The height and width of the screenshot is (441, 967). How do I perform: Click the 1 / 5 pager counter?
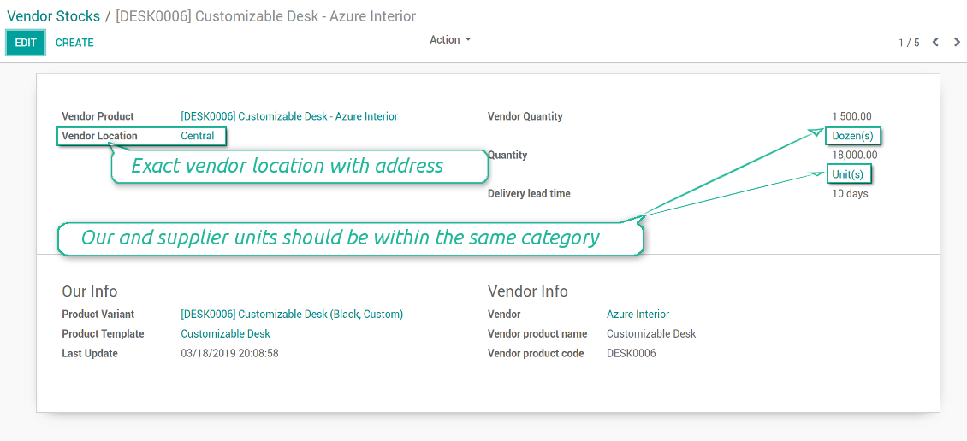click(x=908, y=43)
